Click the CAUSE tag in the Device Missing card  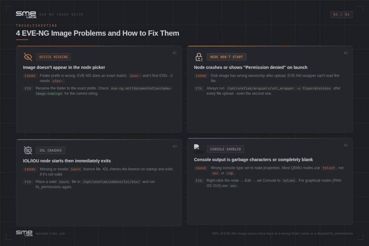(x=30, y=76)
